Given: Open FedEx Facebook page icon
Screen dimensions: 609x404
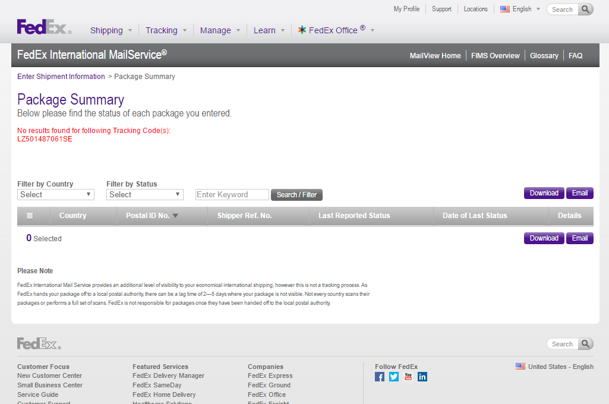Looking at the screenshot, I should pos(380,377).
